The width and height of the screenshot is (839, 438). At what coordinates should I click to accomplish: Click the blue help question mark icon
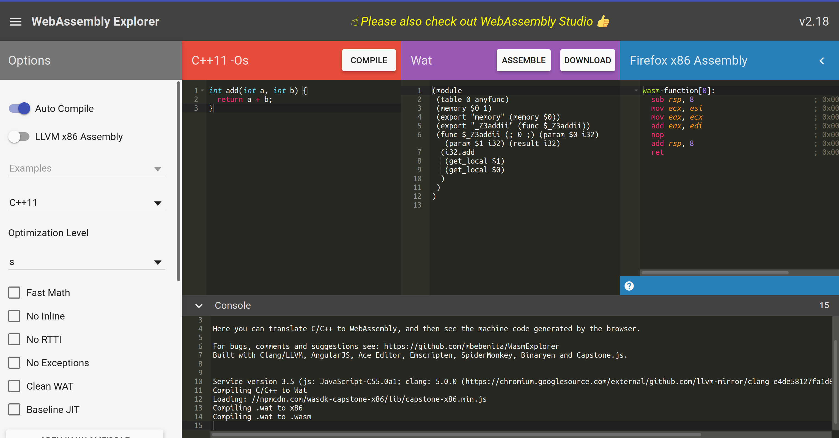tap(629, 286)
